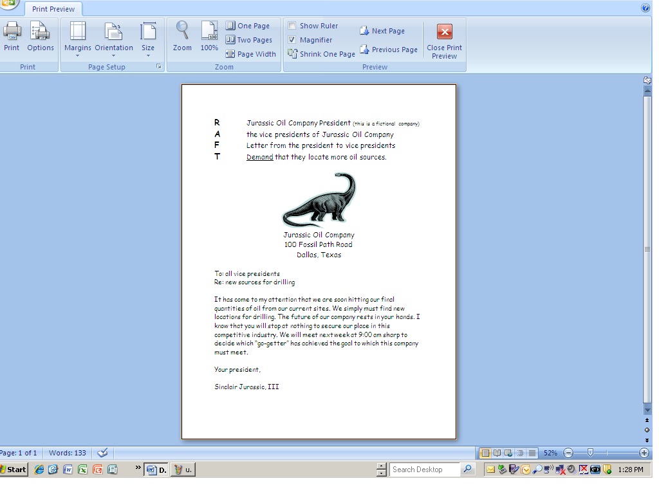Open the Orientation dropdown

click(x=113, y=39)
